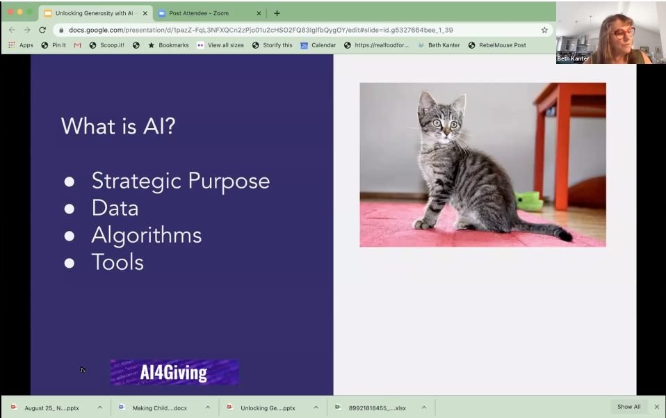Click the 'Data' bullet text
666x418 pixels.
click(x=115, y=208)
